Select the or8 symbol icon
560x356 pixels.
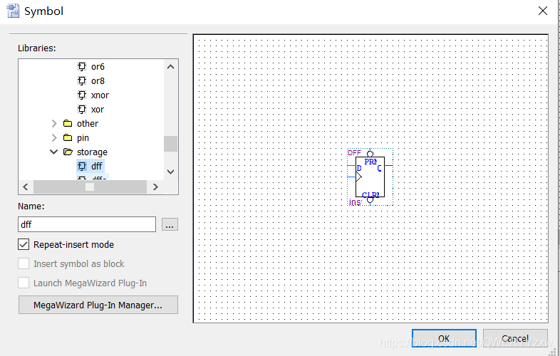click(82, 80)
